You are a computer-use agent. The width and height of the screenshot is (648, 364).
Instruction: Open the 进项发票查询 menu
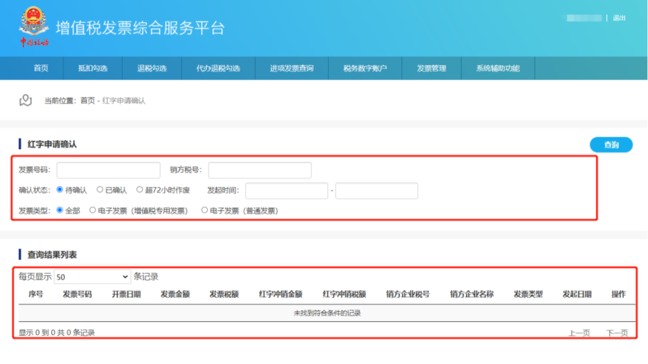pyautogui.click(x=292, y=68)
